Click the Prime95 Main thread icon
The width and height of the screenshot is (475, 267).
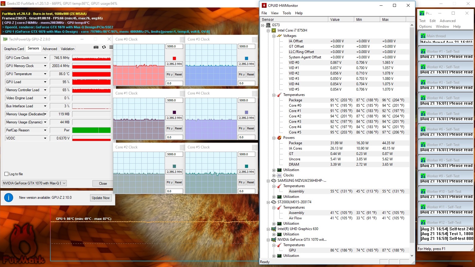point(423,36)
